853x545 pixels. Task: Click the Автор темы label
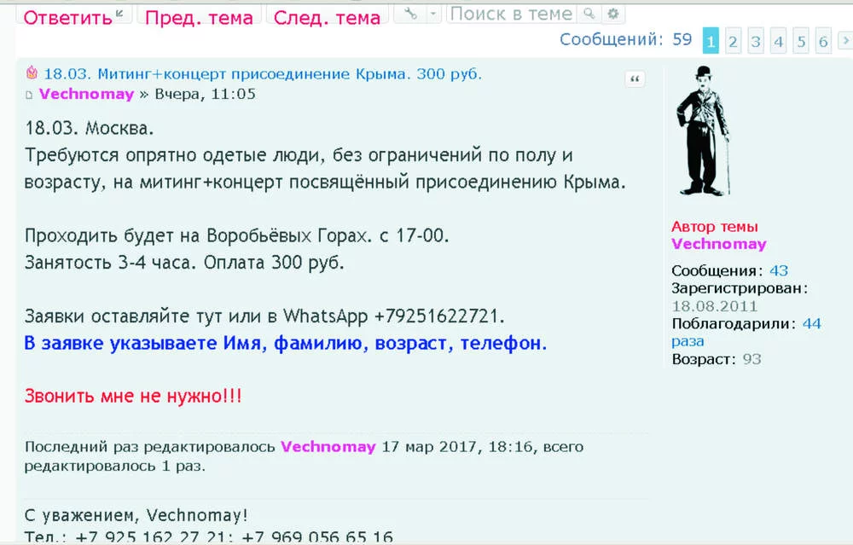(x=714, y=226)
